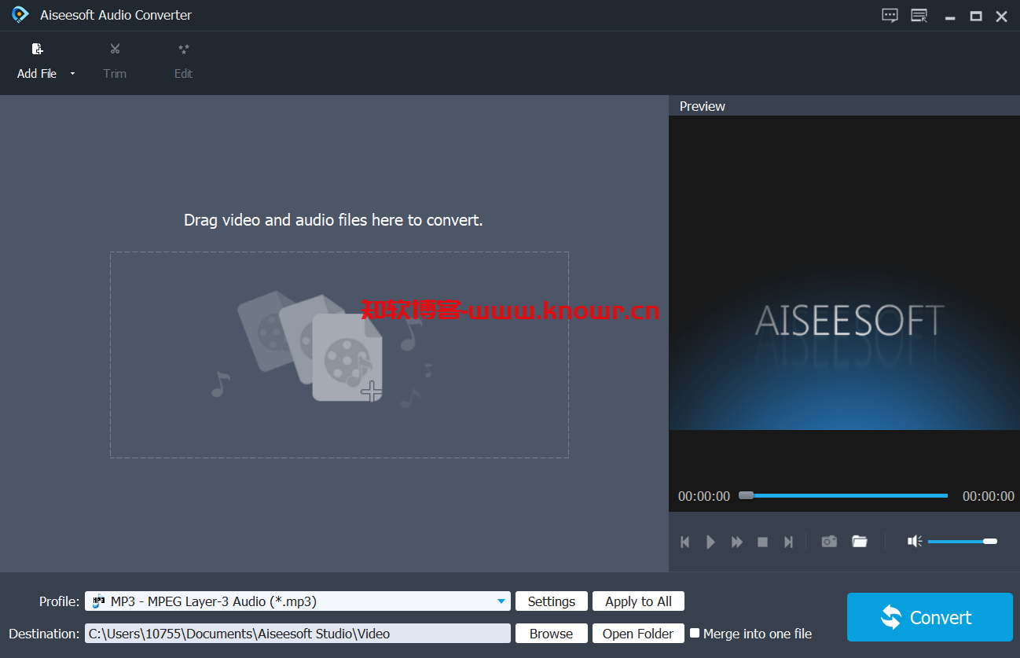The image size is (1020, 658).
Task: Open the feedback chat icon in title bar
Action: click(x=890, y=16)
